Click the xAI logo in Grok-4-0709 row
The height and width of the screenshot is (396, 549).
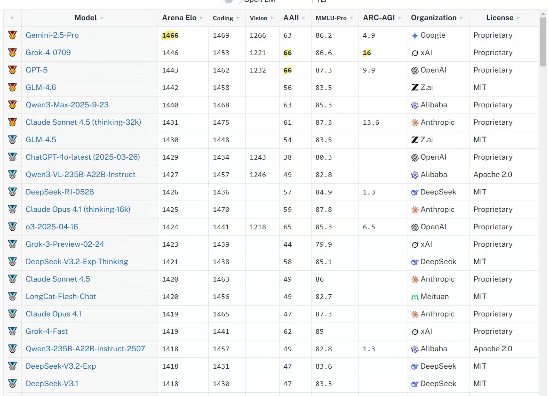point(415,53)
